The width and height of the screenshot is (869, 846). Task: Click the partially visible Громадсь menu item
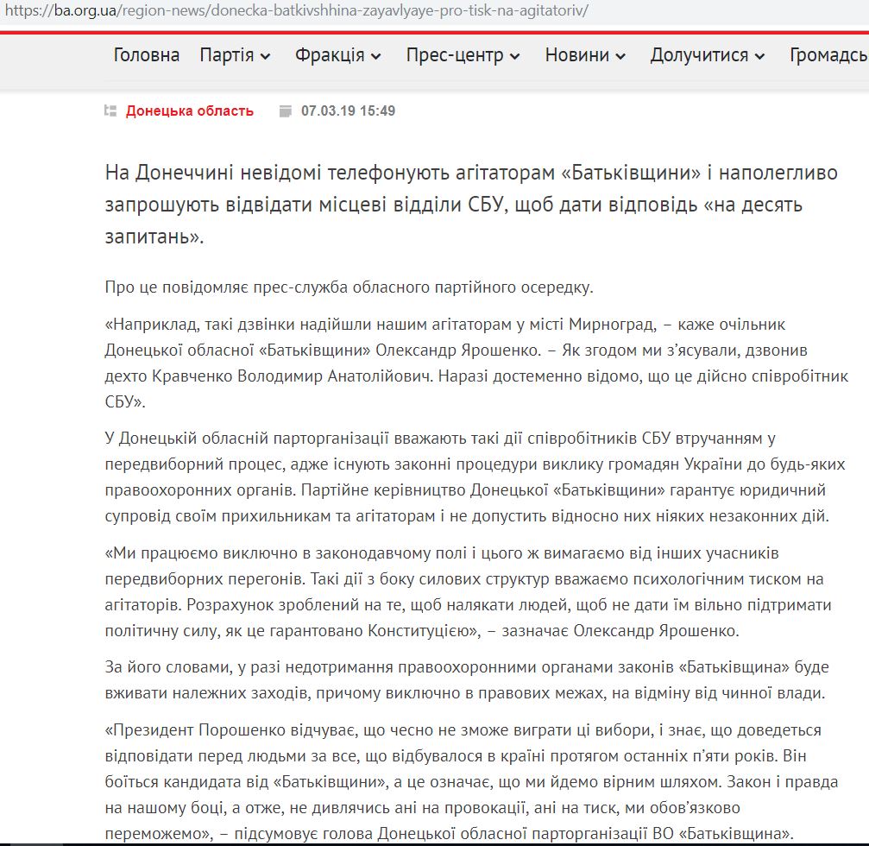[x=828, y=55]
